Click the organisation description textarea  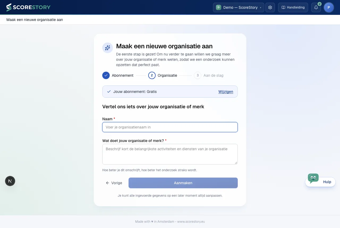coord(170,154)
